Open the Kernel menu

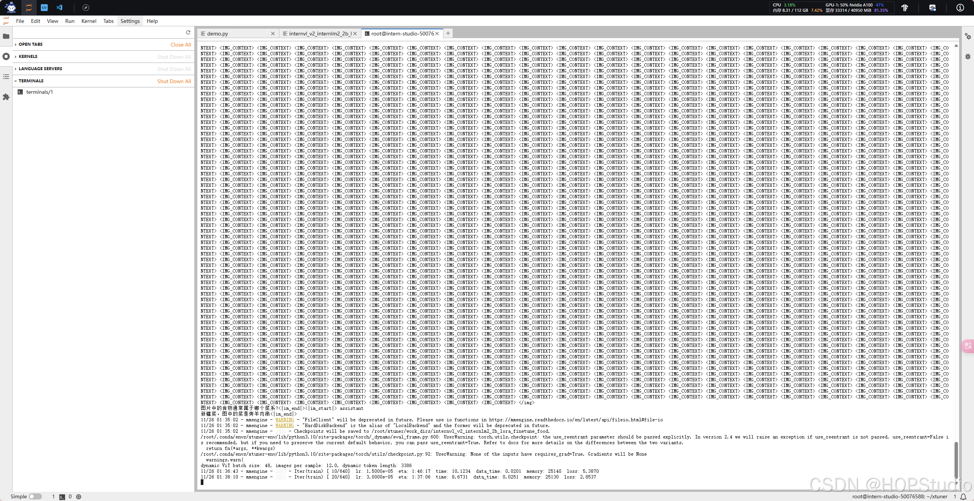(x=89, y=21)
